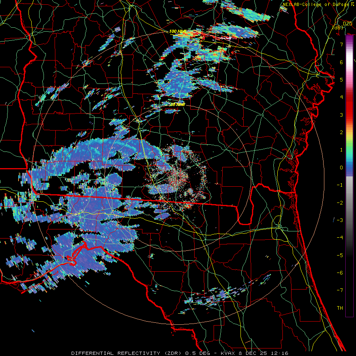Pick the "-5" legend tick label
Image resolution: width=356 pixels, height=356 pixels.
tap(340, 256)
